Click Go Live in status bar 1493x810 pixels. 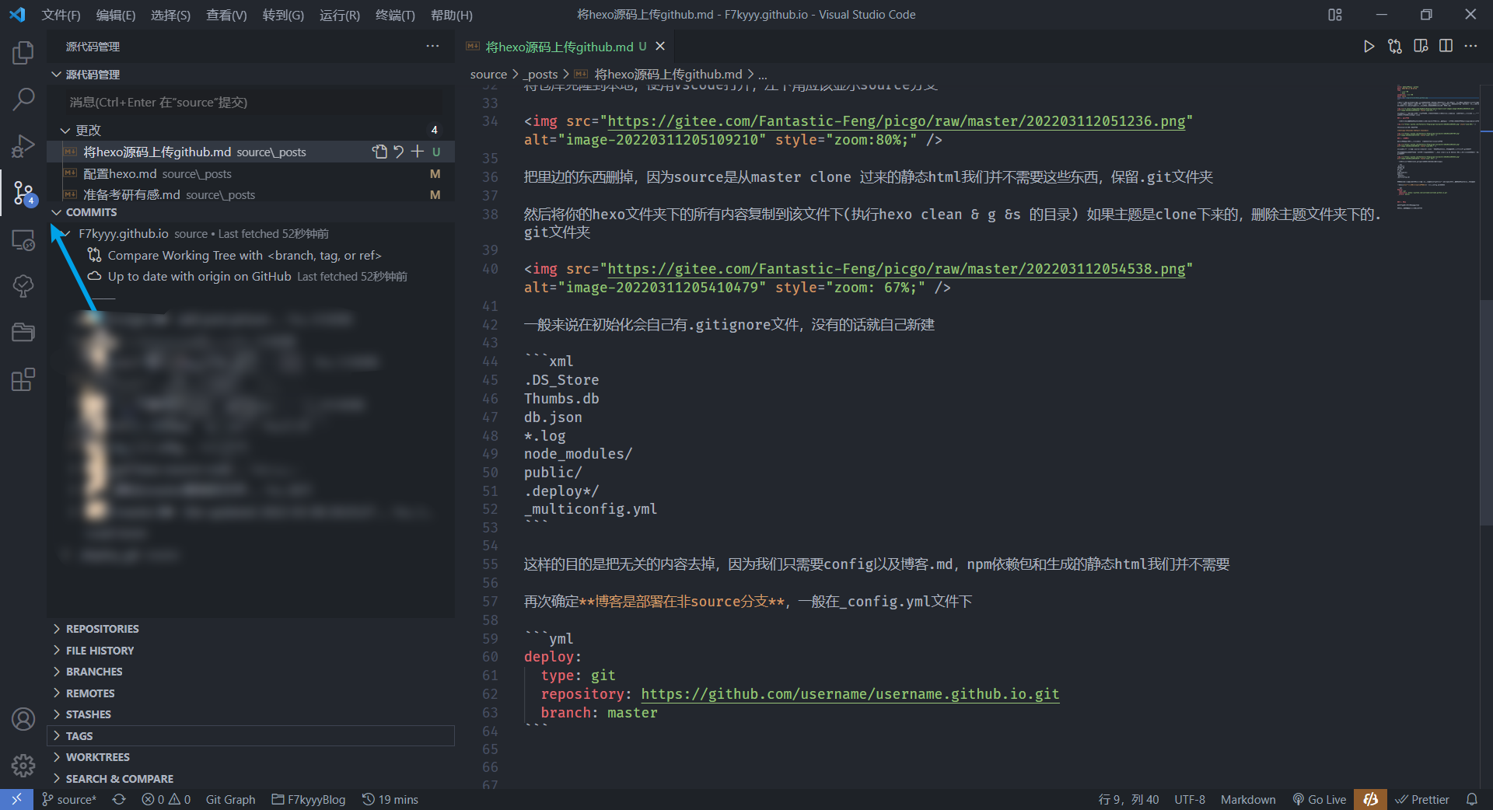(x=1319, y=799)
